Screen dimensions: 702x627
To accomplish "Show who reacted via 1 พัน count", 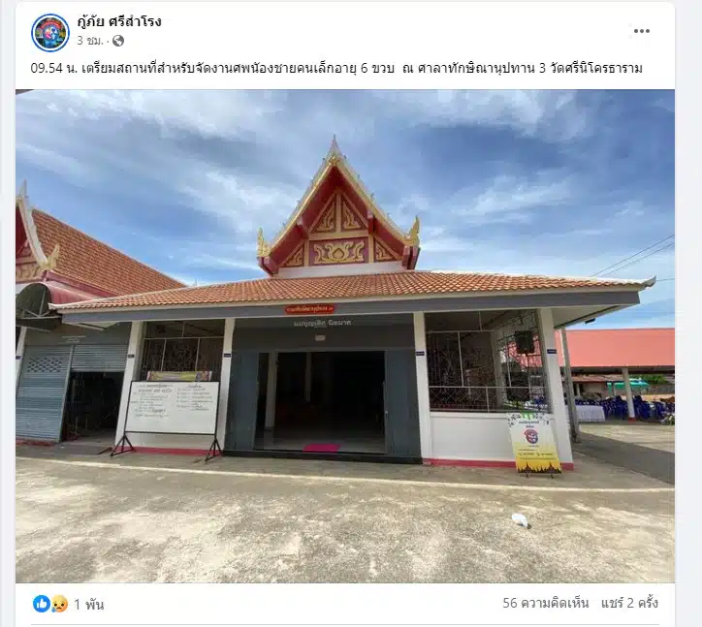I will pyautogui.click(x=88, y=605).
